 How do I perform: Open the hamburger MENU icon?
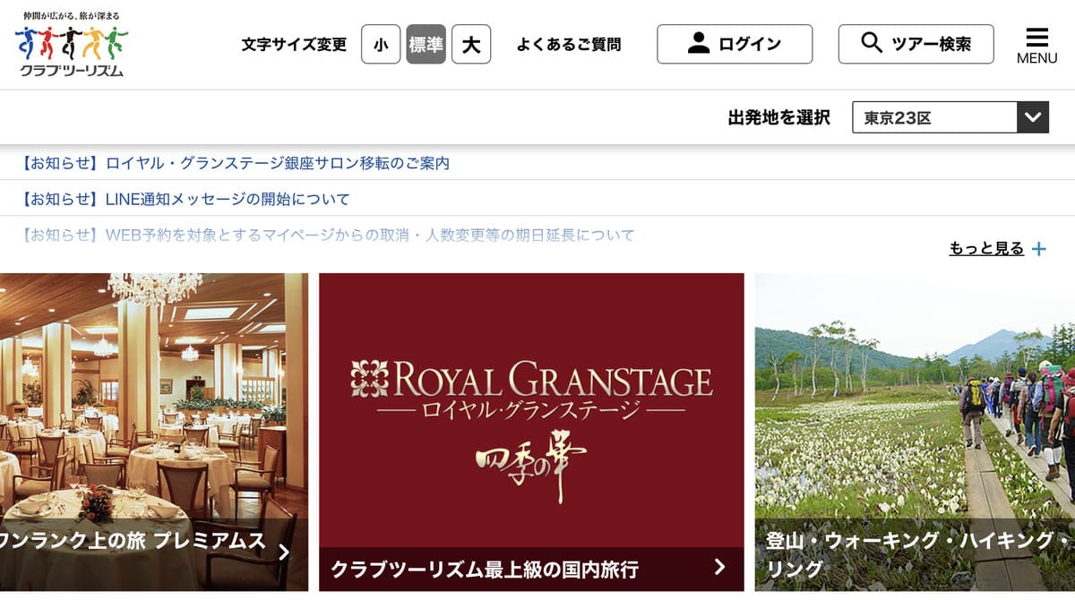pos(1036,46)
